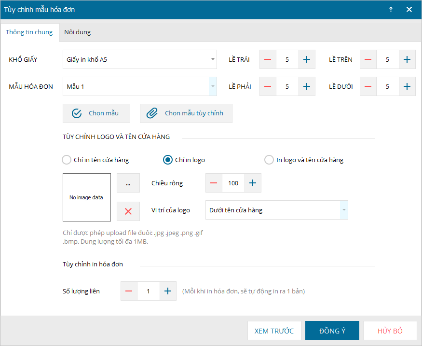422x346 pixels.
Task: Open the 'Thông tin chung' tab
Action: [x=29, y=32]
